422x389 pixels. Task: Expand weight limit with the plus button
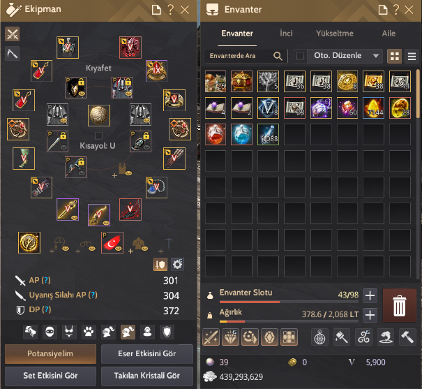tap(370, 315)
